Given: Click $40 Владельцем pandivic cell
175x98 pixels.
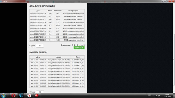Looking at the screenshot, I should coord(73,19).
